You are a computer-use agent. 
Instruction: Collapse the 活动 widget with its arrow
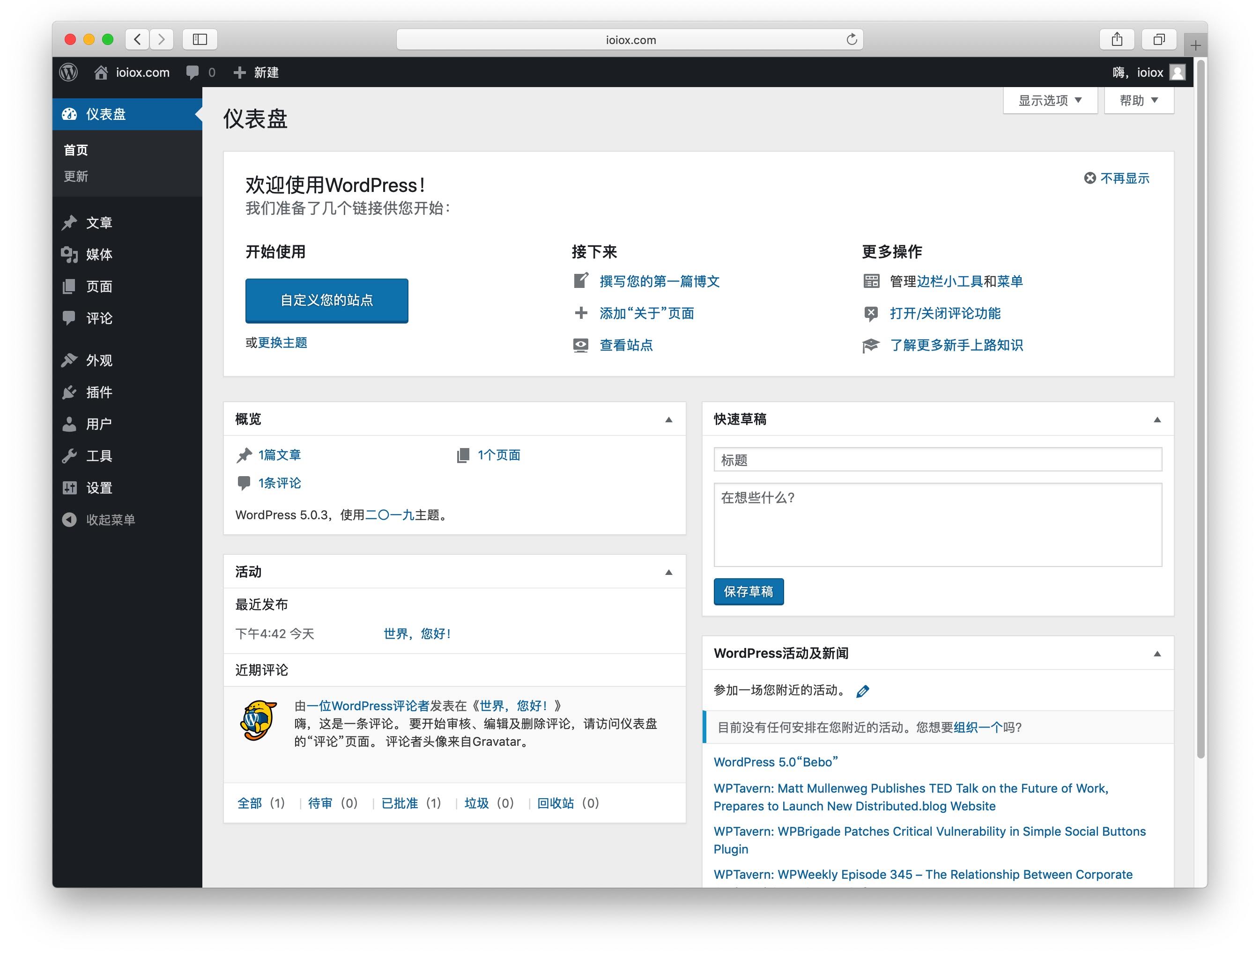[x=669, y=573]
